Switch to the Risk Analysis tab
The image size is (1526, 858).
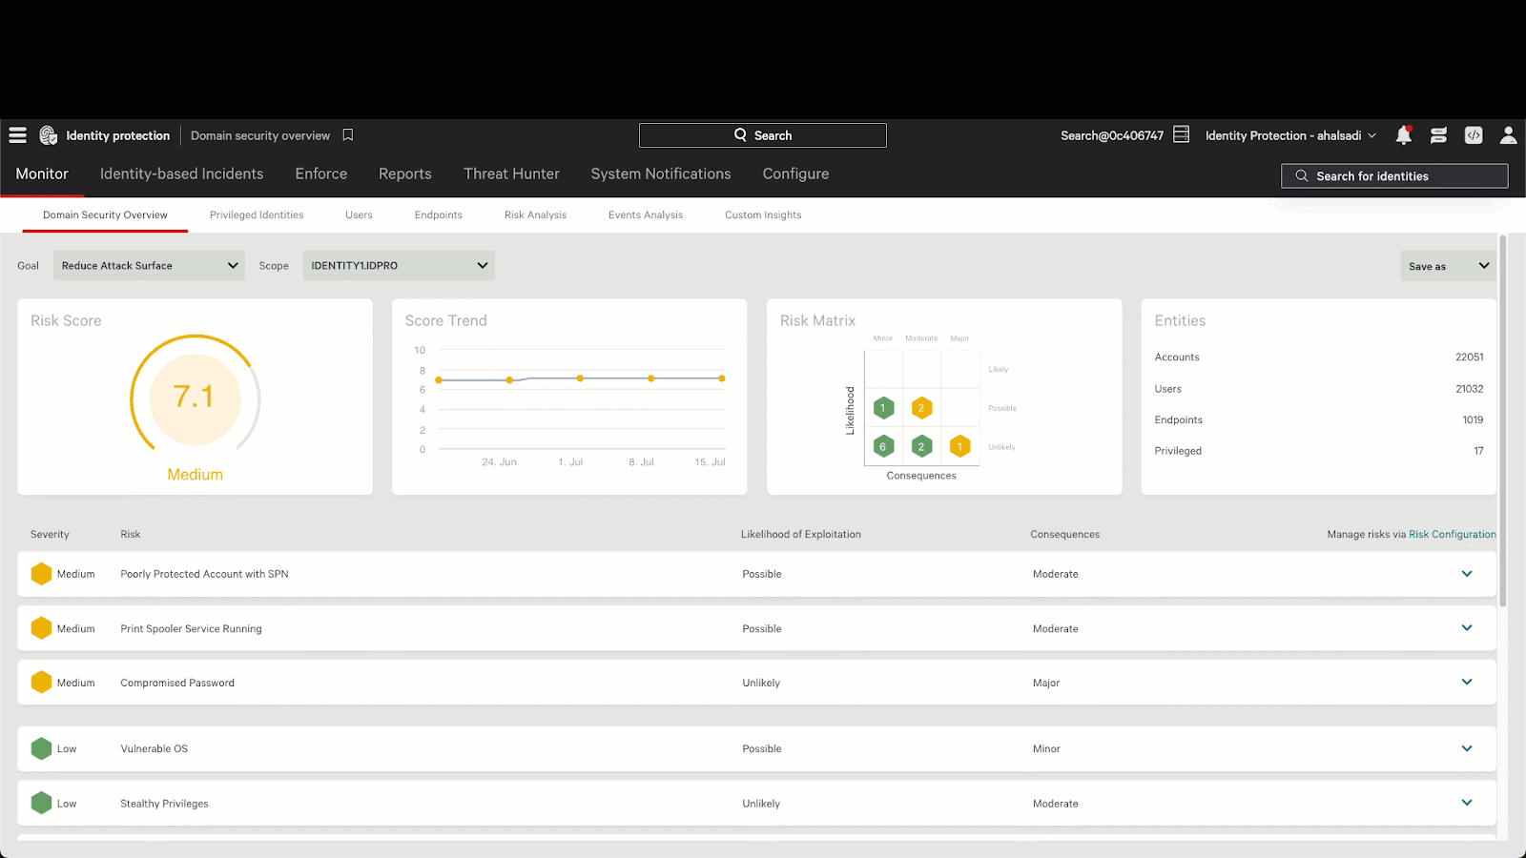coord(535,214)
